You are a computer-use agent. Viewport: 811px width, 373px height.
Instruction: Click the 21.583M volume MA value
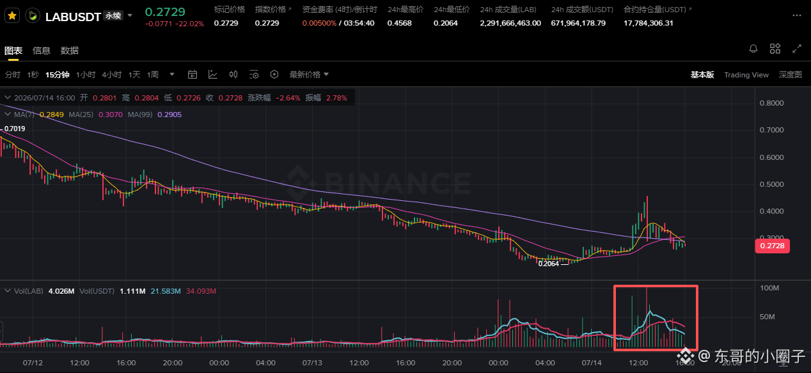pyautogui.click(x=166, y=291)
